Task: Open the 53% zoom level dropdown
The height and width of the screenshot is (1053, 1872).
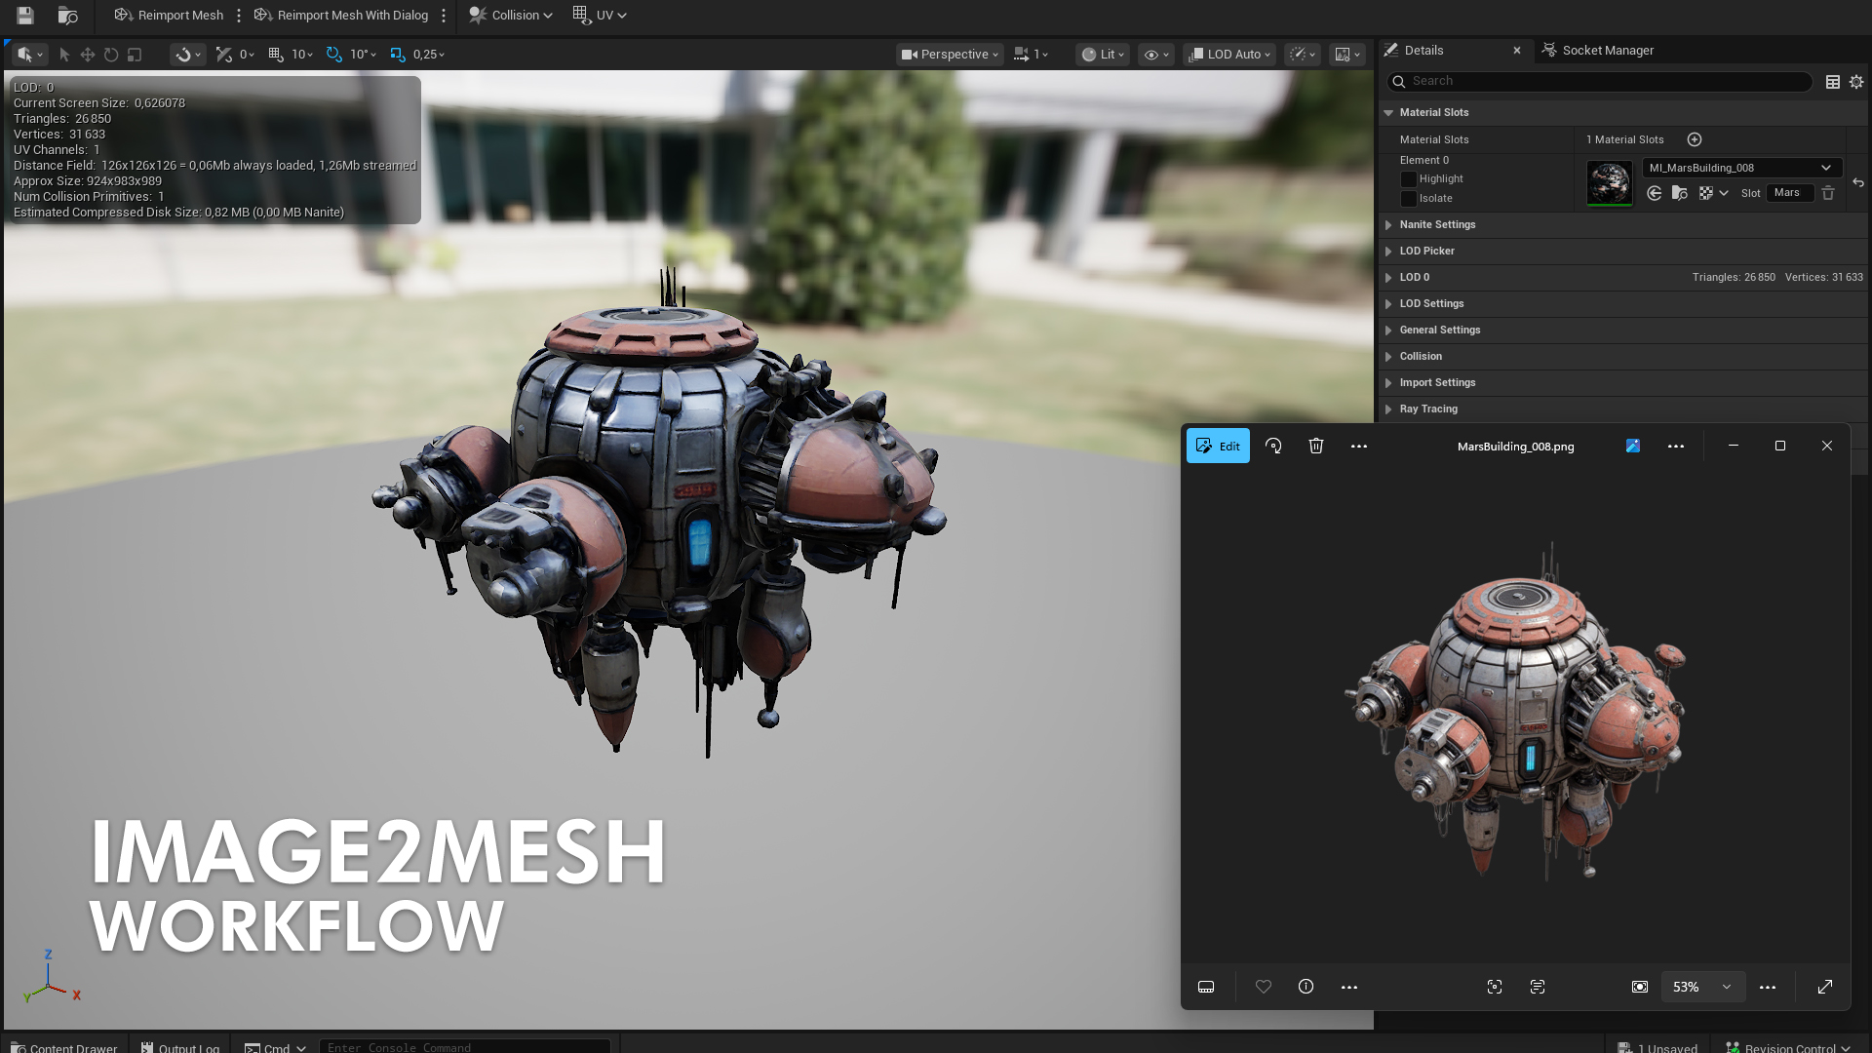Action: tap(1727, 987)
